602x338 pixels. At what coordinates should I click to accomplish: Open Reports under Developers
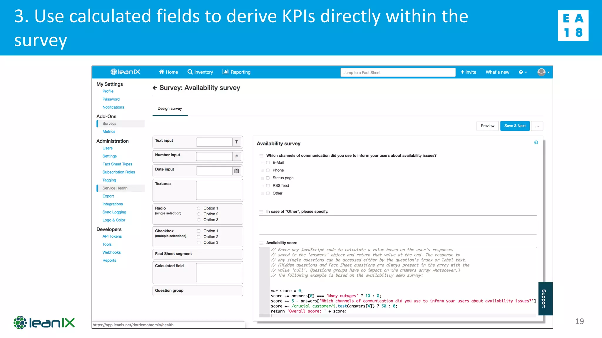click(x=109, y=260)
